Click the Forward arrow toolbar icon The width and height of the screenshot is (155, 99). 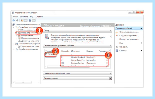click(x=17, y=20)
